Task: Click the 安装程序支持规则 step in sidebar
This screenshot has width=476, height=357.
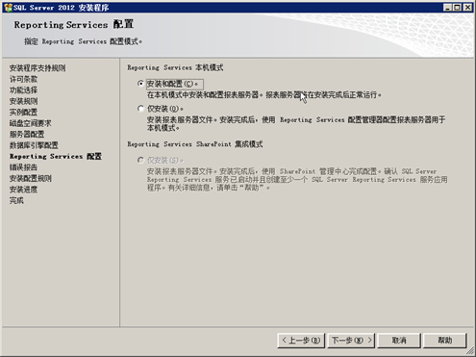Action: [x=38, y=68]
